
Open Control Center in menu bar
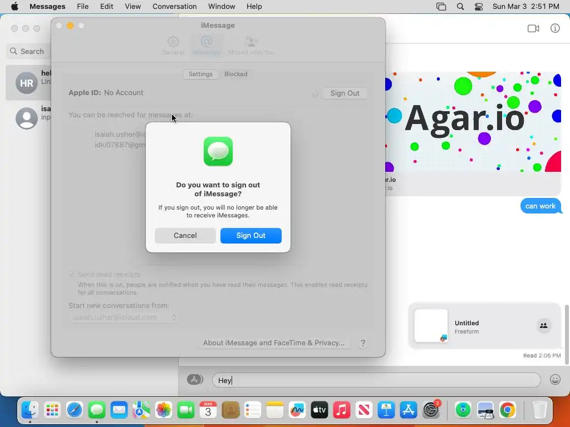coord(479,7)
